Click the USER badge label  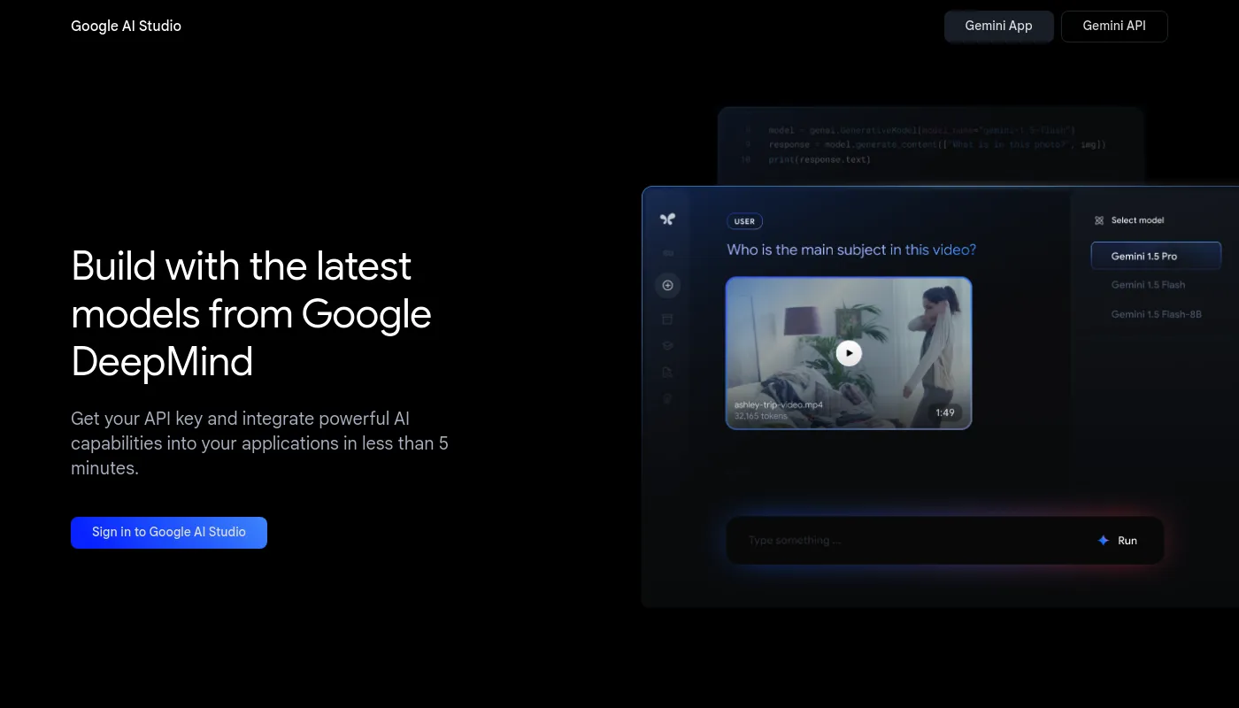[744, 221]
